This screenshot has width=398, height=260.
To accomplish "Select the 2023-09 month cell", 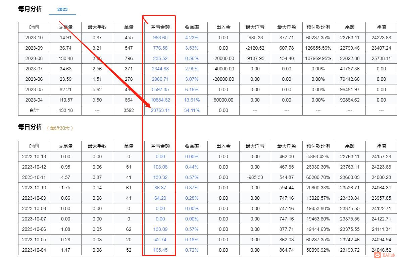I will (34, 48).
